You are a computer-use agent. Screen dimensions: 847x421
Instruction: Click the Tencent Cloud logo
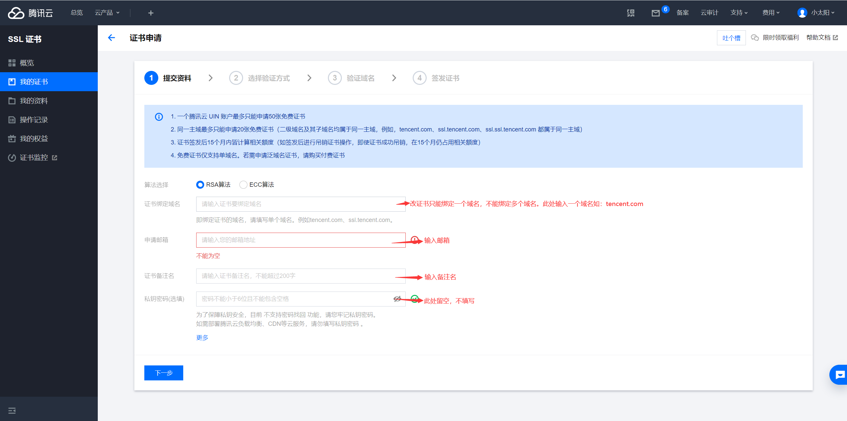[31, 13]
